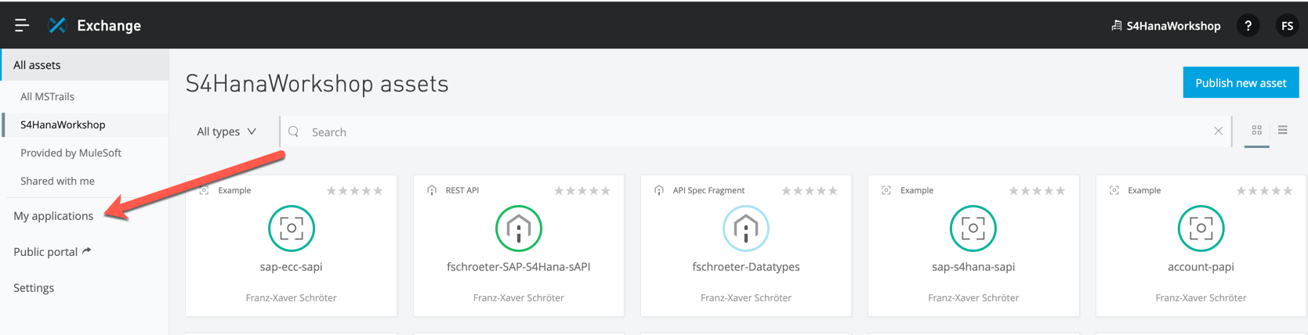Rate fschroeter-Datatypes using its stars
Image resolution: width=1308 pixels, height=335 pixels.
[810, 191]
